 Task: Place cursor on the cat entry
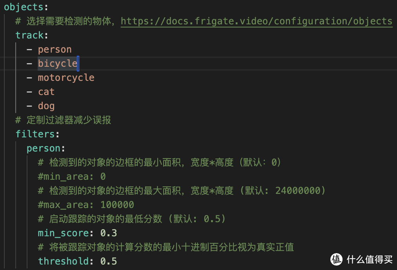(46, 92)
